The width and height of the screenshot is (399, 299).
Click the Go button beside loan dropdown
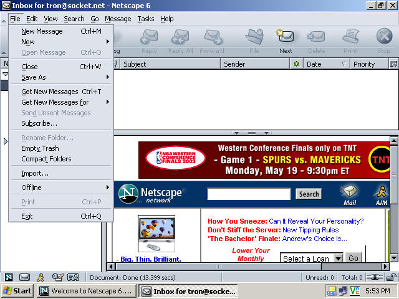(353, 258)
